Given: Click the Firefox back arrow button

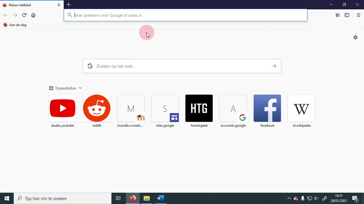Looking at the screenshot, I should (x=6, y=15).
